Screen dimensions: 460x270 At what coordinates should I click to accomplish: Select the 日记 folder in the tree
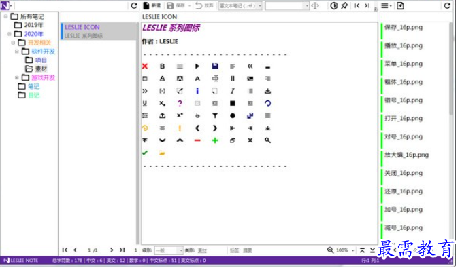click(29, 95)
